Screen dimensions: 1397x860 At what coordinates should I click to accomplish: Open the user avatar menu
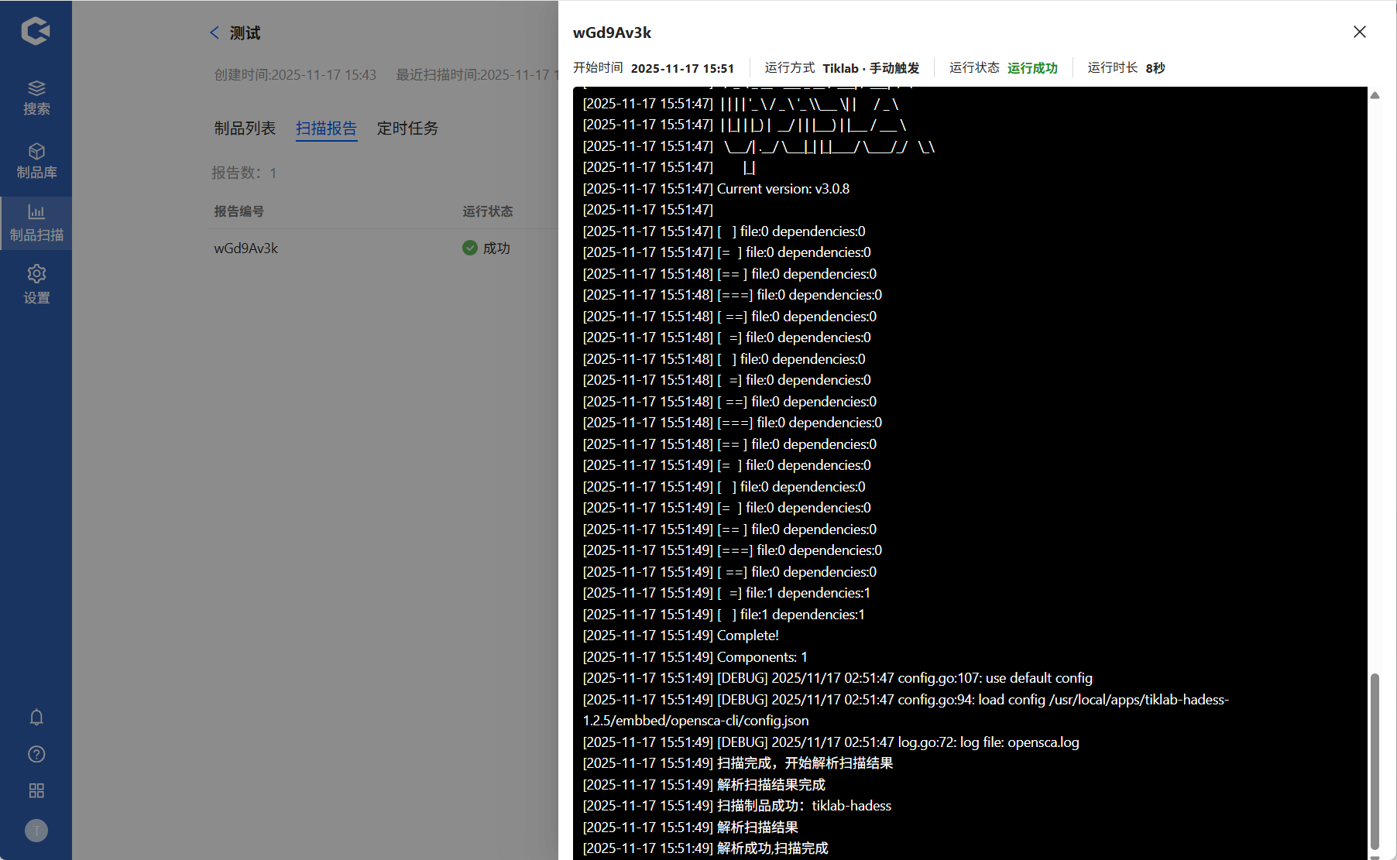[36, 831]
